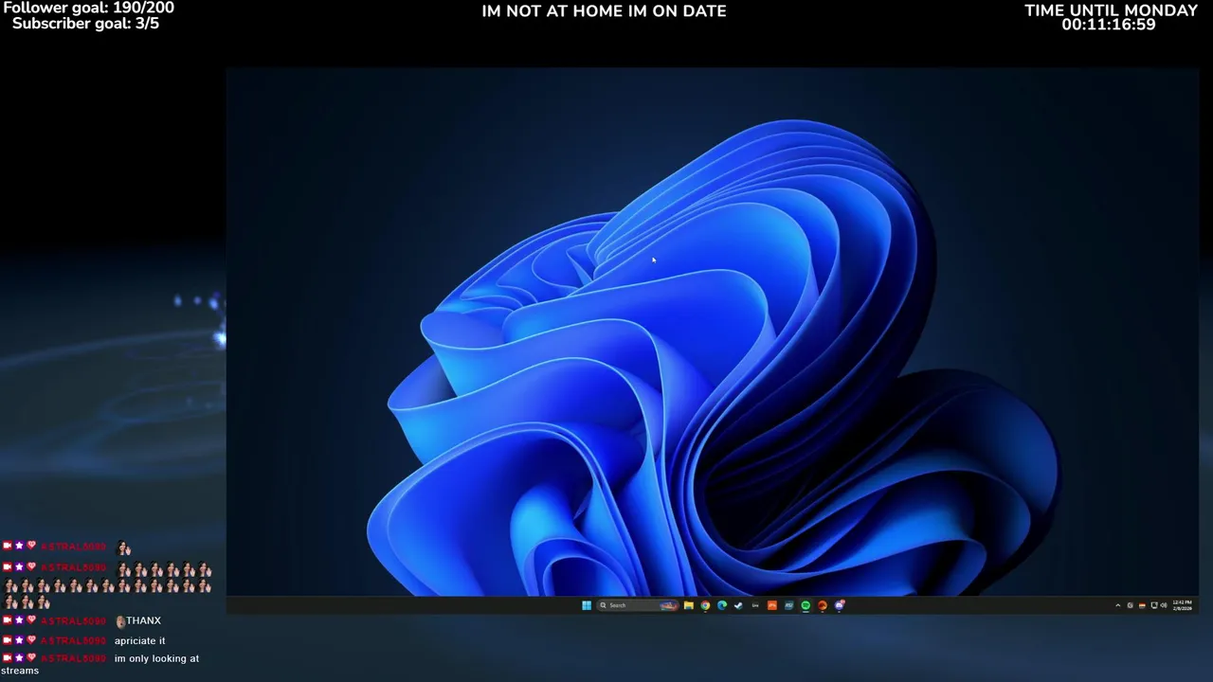1213x682 pixels.
Task: Click the taskbar Search box
Action: [x=638, y=605]
